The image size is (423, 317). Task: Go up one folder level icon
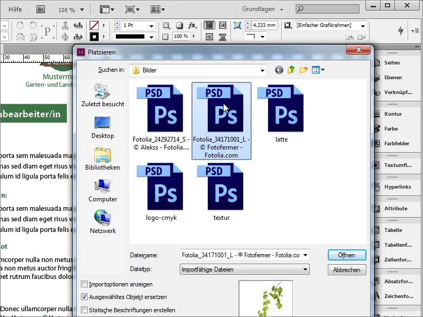[291, 70]
